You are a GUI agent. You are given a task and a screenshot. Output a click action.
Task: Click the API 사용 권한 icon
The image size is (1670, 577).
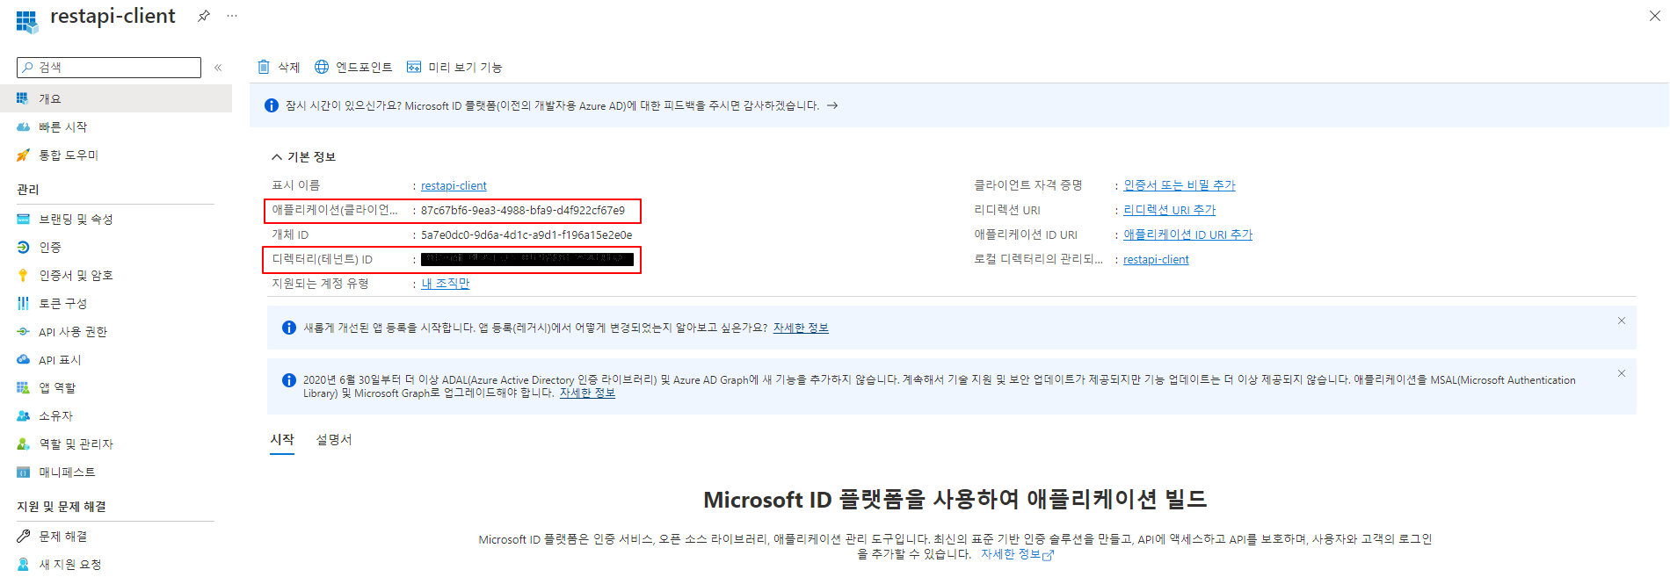pyautogui.click(x=24, y=331)
